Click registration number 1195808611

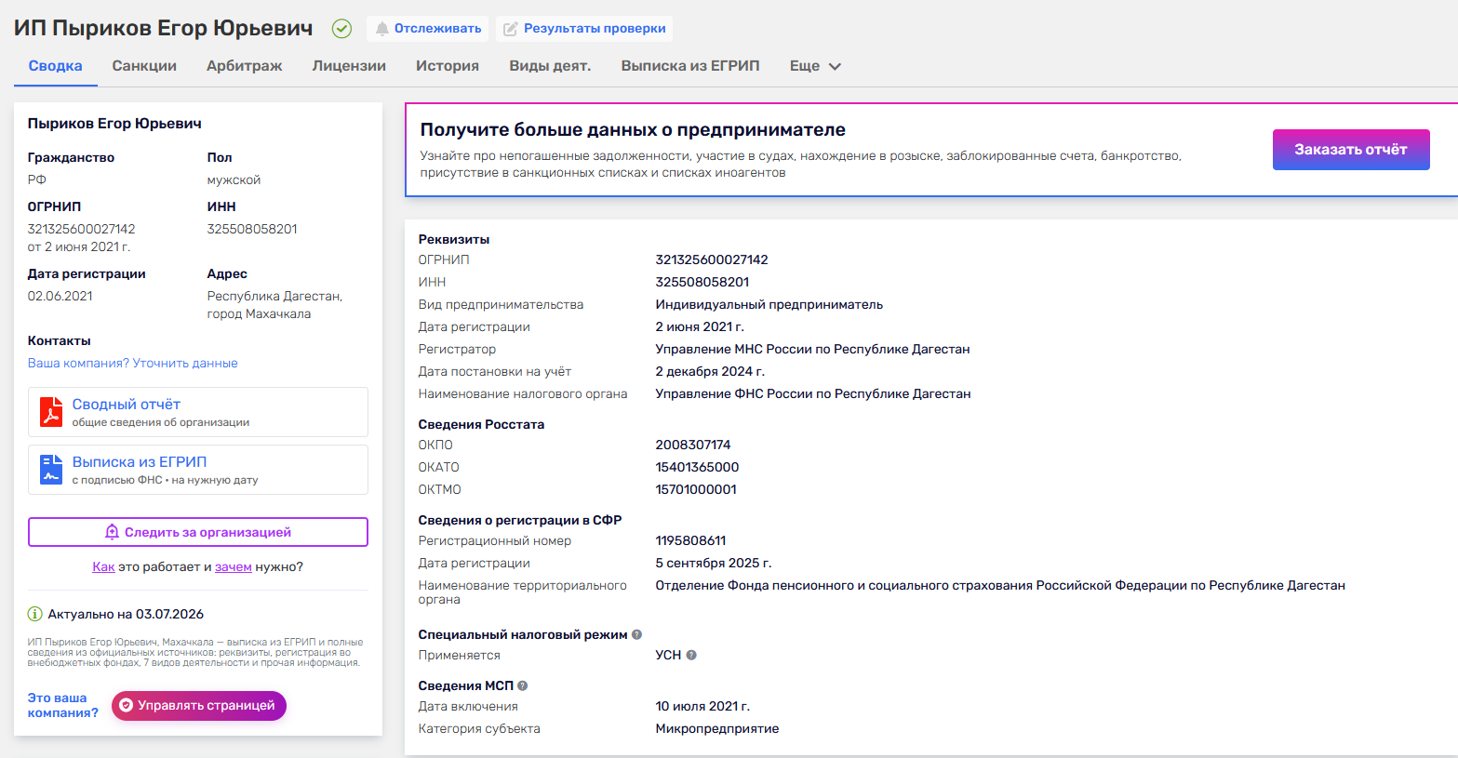coord(690,541)
